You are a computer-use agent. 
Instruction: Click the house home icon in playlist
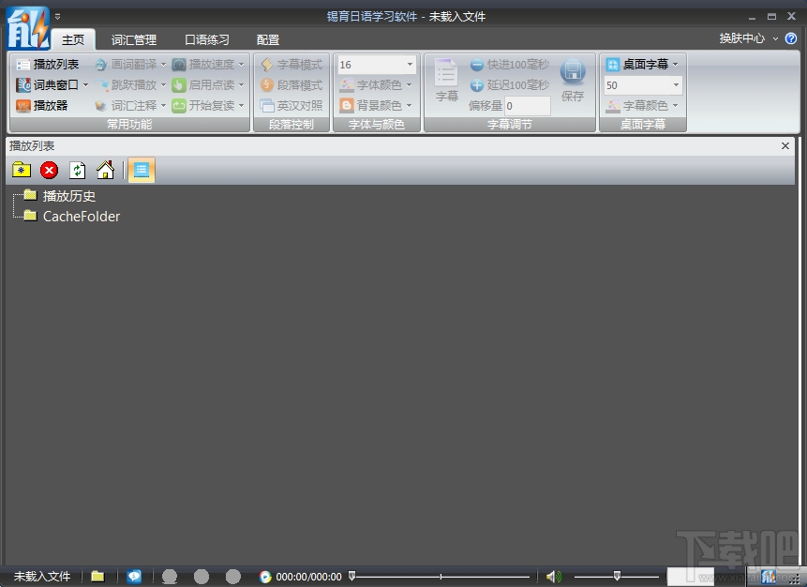coord(106,170)
